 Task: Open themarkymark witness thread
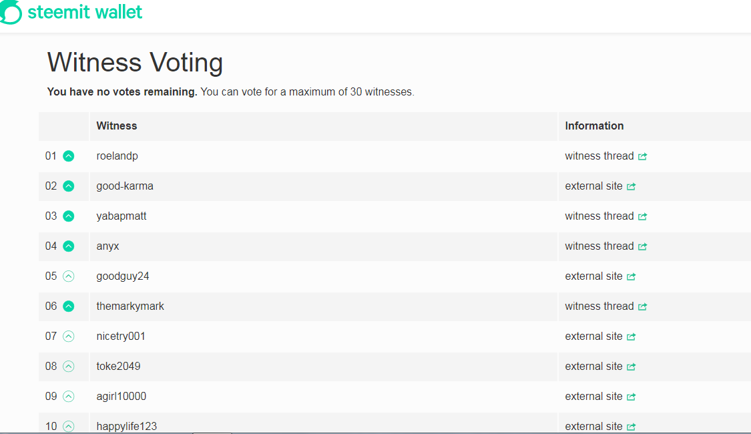tap(599, 306)
